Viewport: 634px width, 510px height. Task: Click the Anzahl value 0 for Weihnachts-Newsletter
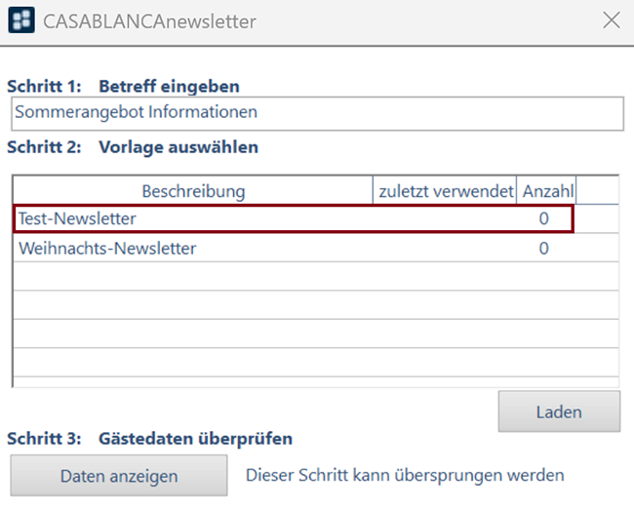pyautogui.click(x=544, y=248)
